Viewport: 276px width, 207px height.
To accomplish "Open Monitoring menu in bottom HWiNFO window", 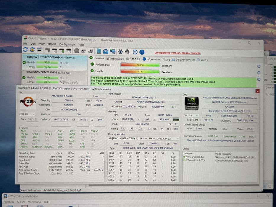I will [x=34, y=202].
